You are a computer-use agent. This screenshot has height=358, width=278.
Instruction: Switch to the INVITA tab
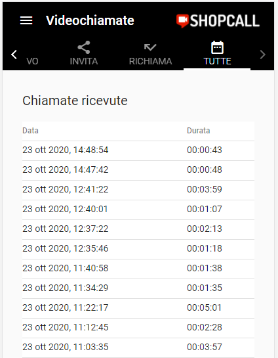coord(84,55)
